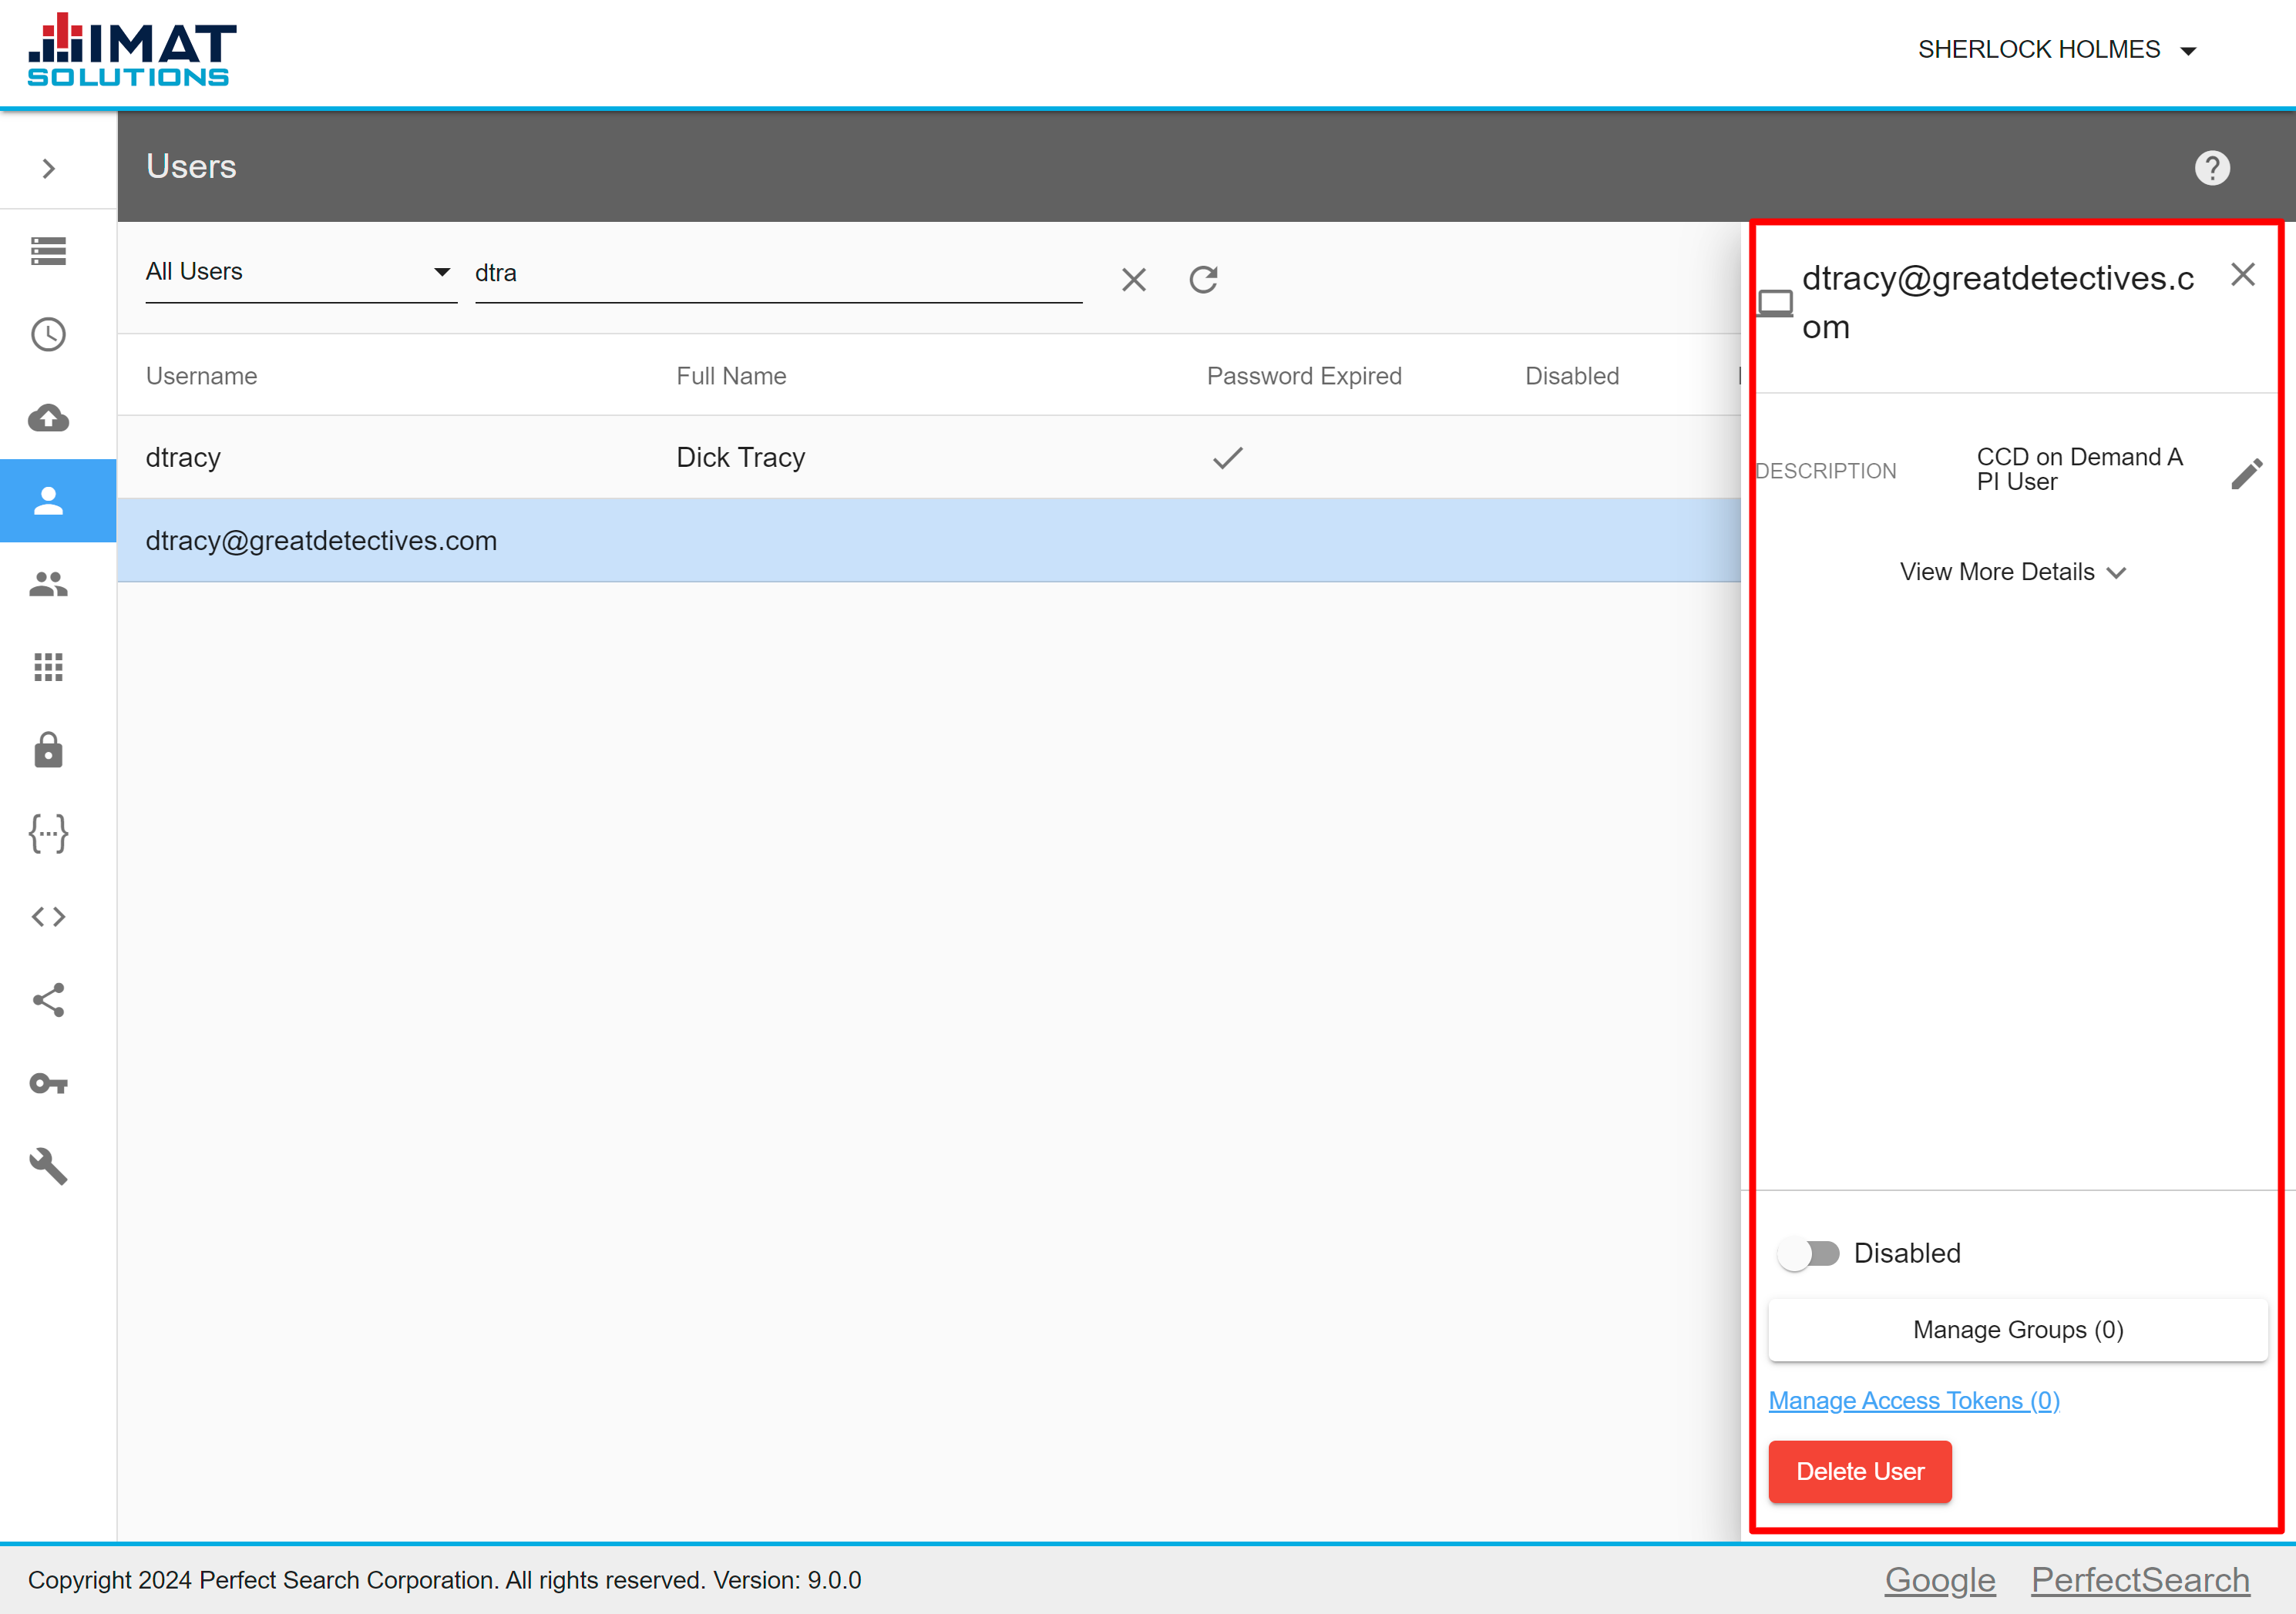Viewport: 2296px width, 1614px height.
Task: Expand View More Details
Action: (2012, 572)
